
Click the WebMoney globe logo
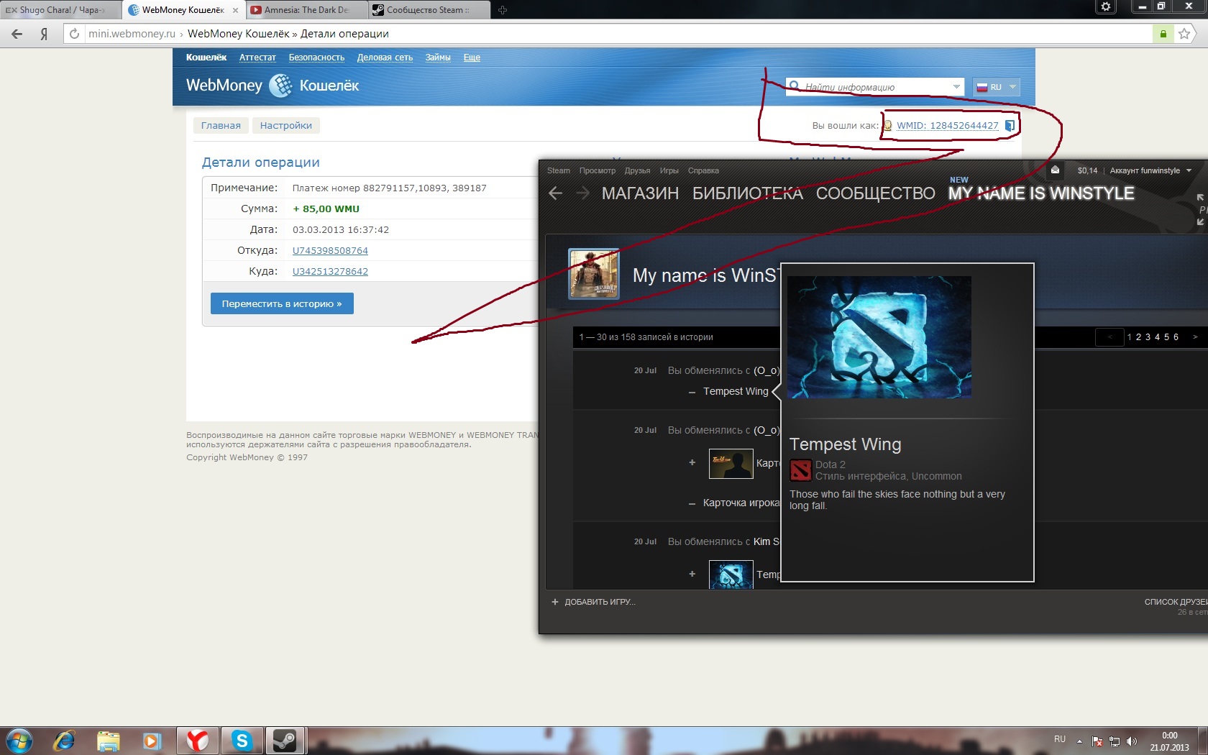280,86
